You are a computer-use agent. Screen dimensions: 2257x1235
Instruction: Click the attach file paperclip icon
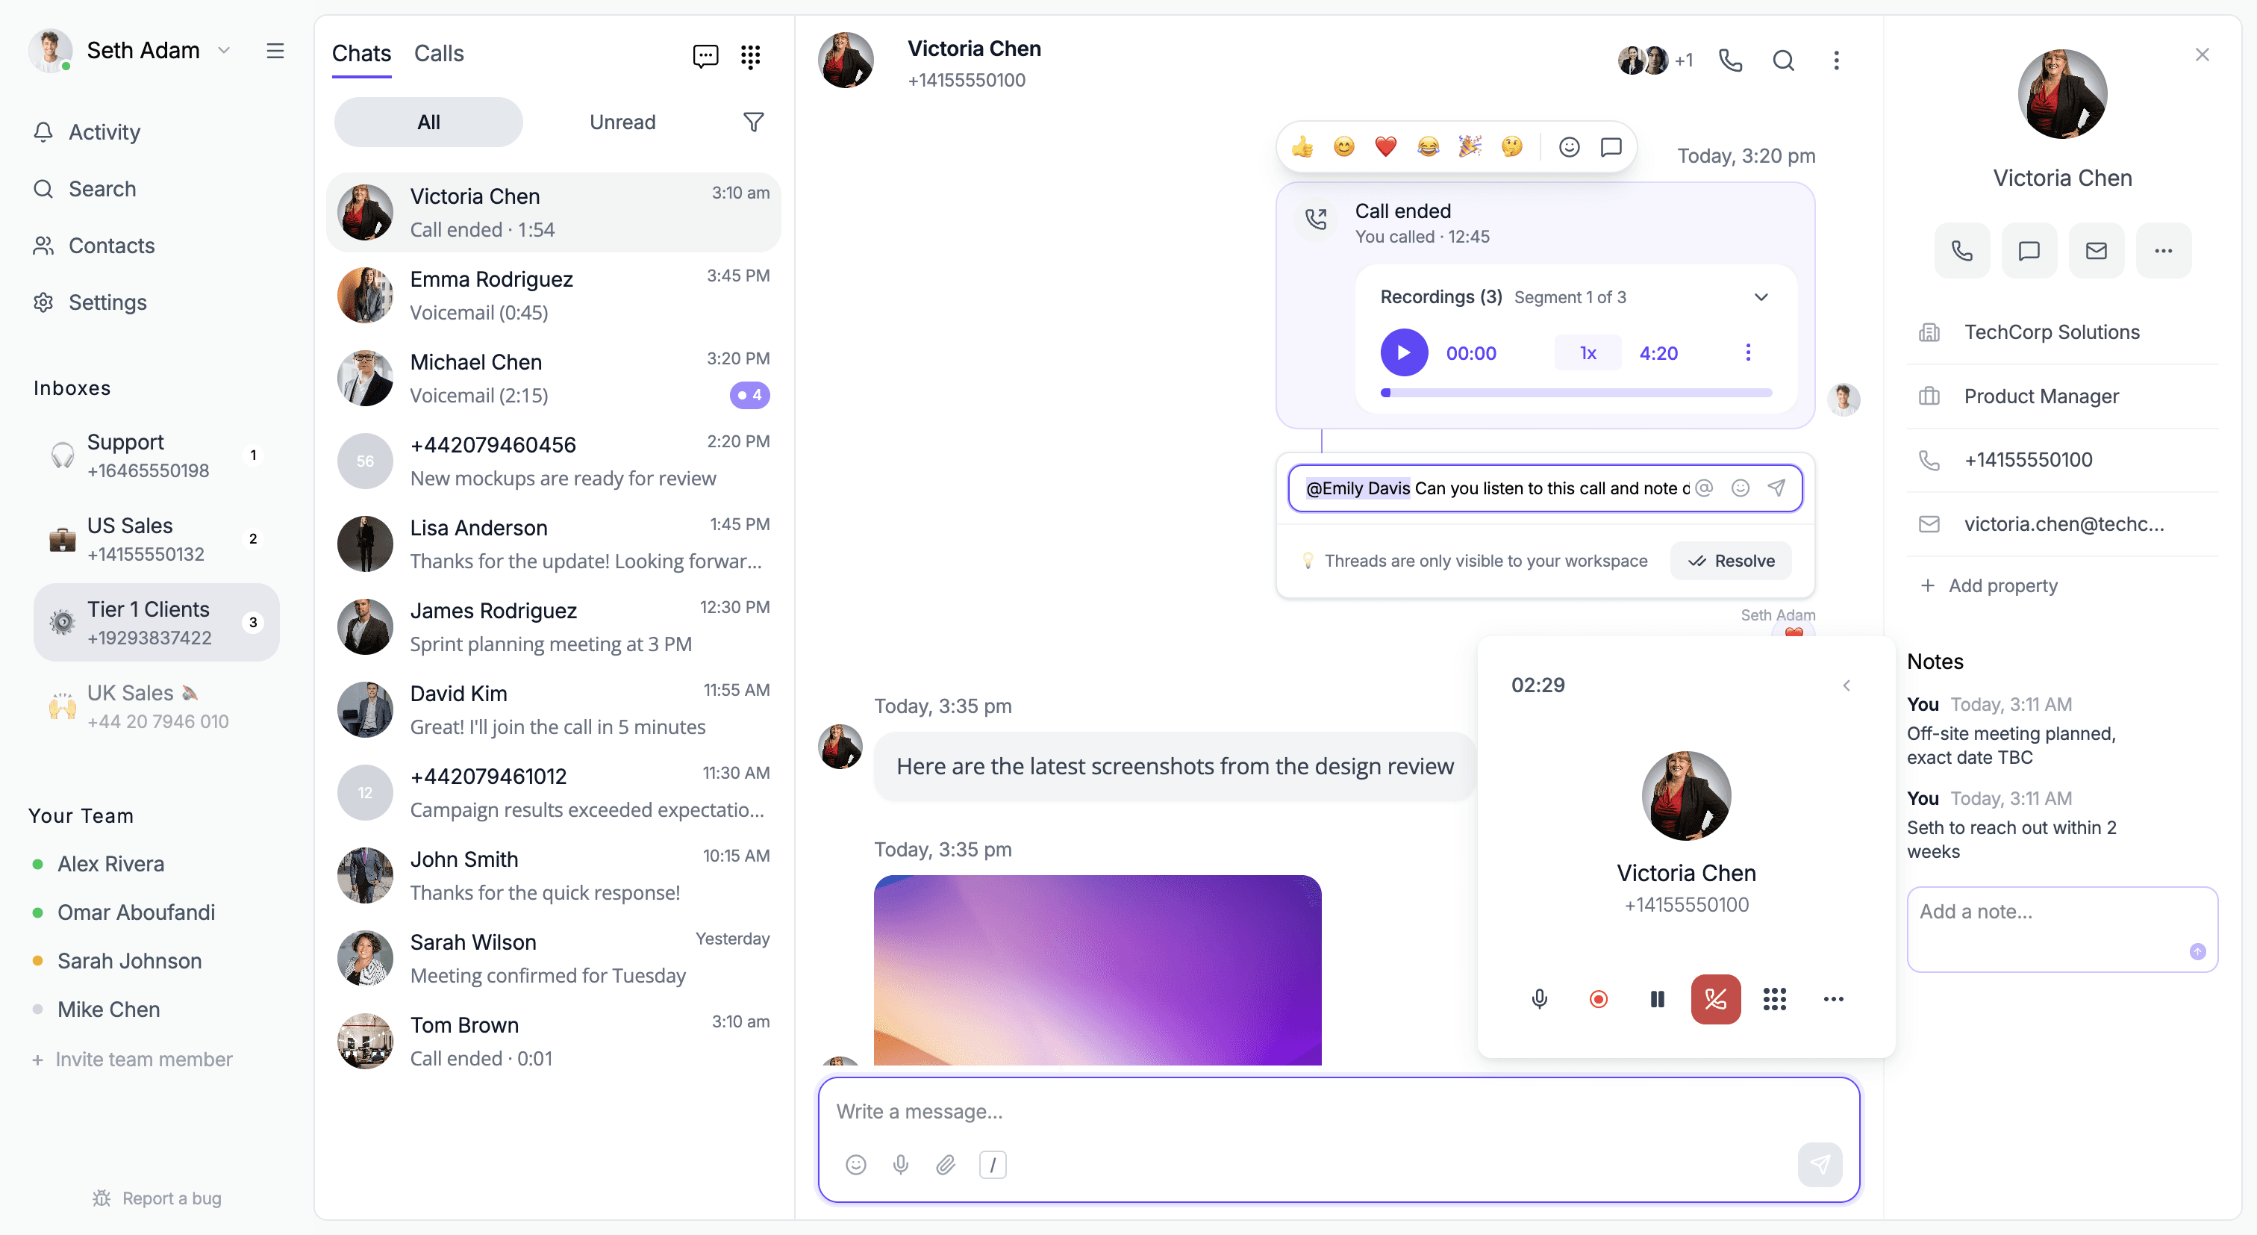(946, 1164)
